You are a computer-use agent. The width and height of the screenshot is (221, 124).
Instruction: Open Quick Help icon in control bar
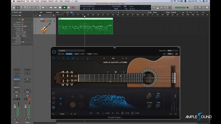pos(21,8)
